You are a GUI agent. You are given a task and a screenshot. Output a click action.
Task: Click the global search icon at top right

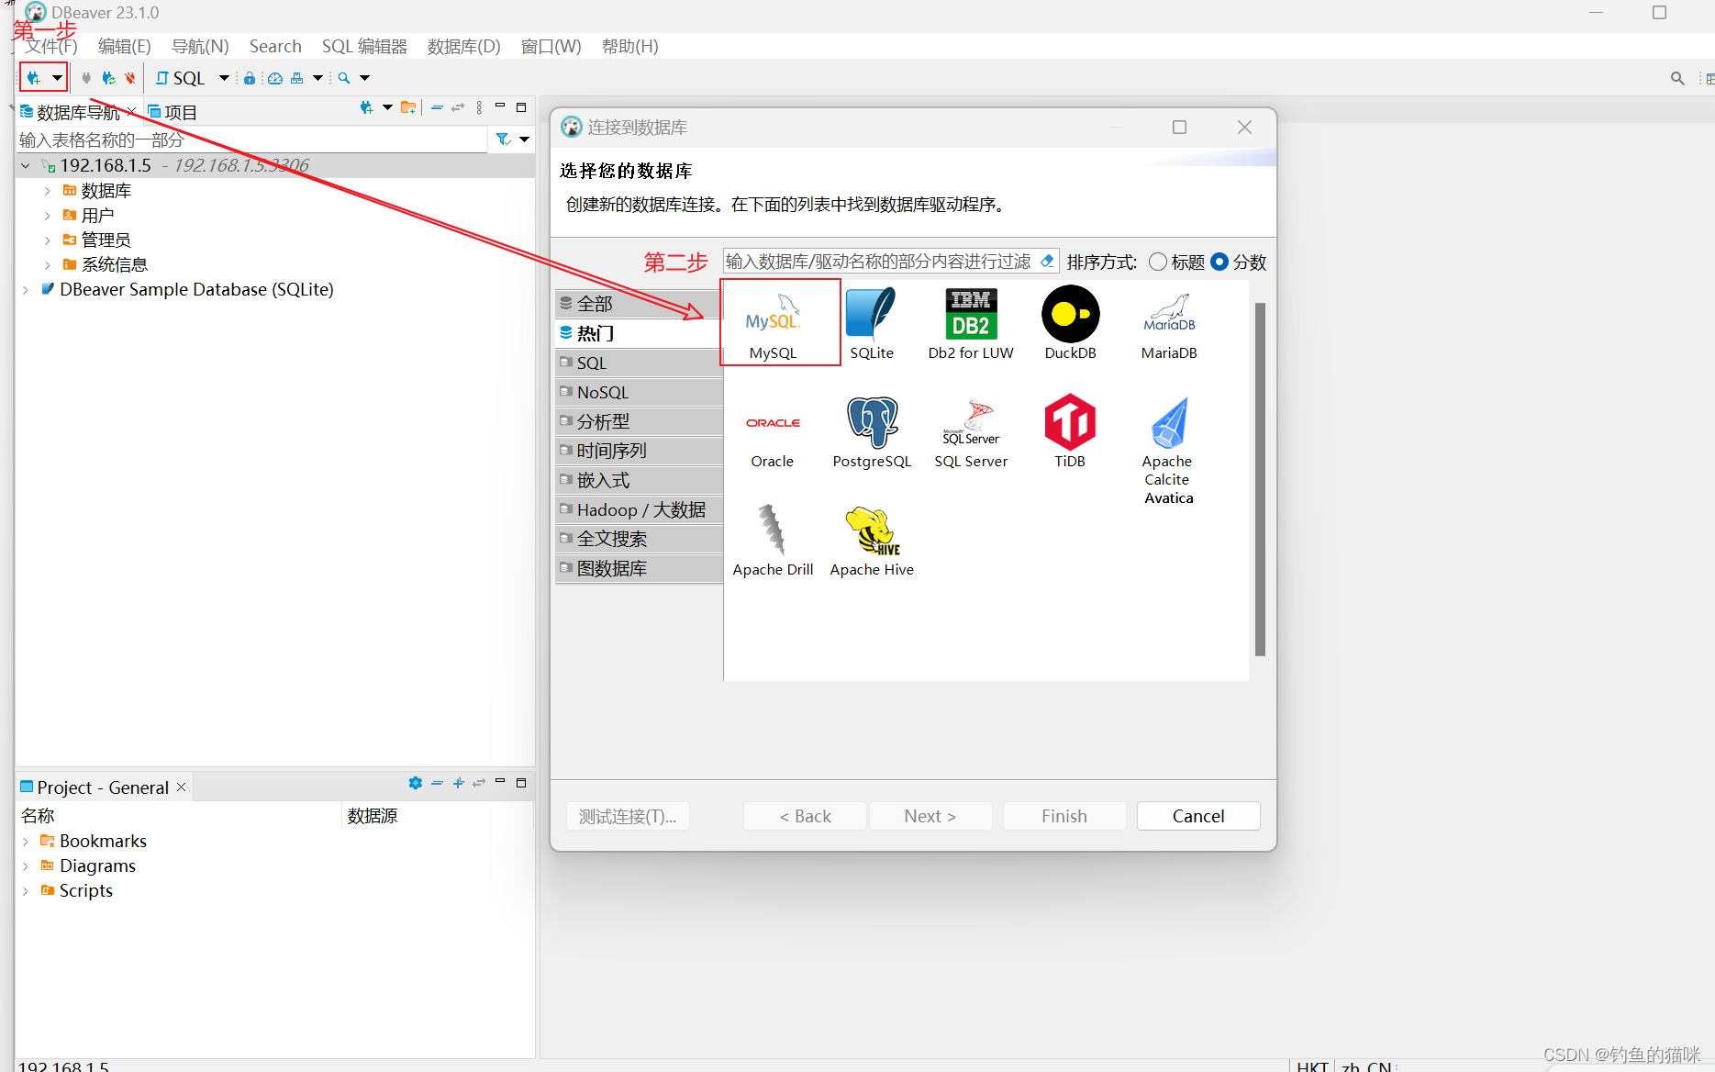pyautogui.click(x=1677, y=79)
